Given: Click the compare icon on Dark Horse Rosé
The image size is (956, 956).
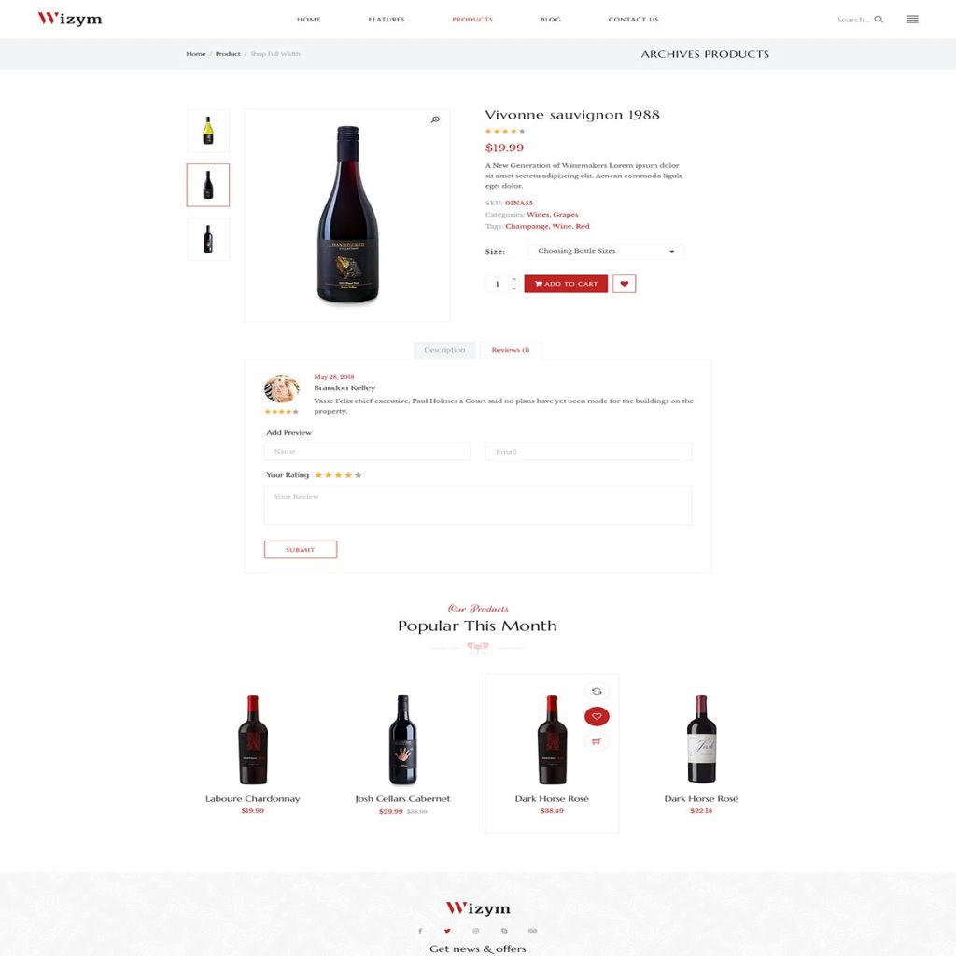Looking at the screenshot, I should coord(597,691).
